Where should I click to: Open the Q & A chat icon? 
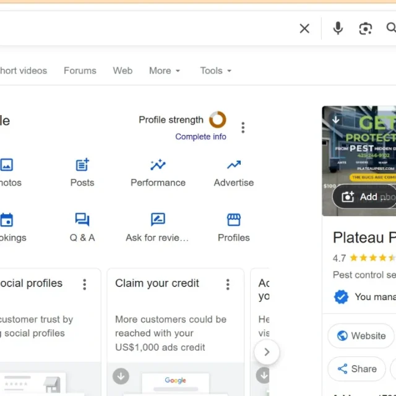pyautogui.click(x=82, y=220)
